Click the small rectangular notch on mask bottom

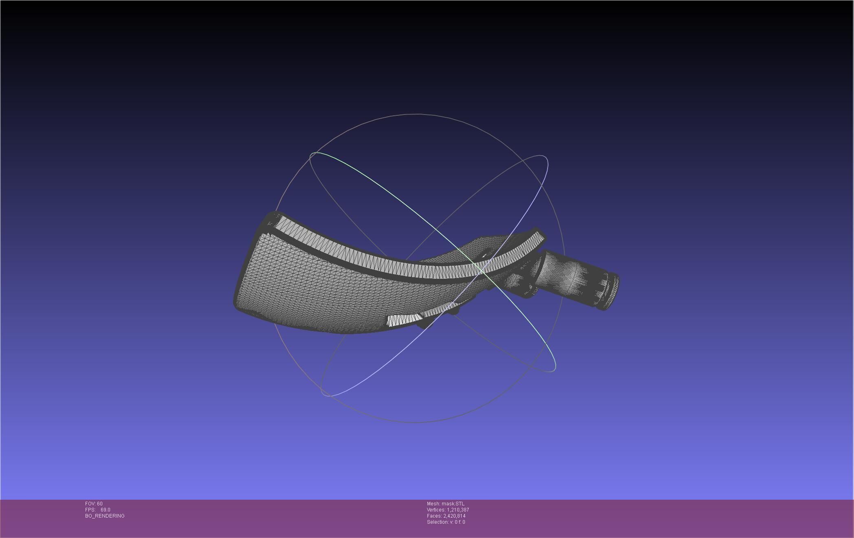point(403,320)
